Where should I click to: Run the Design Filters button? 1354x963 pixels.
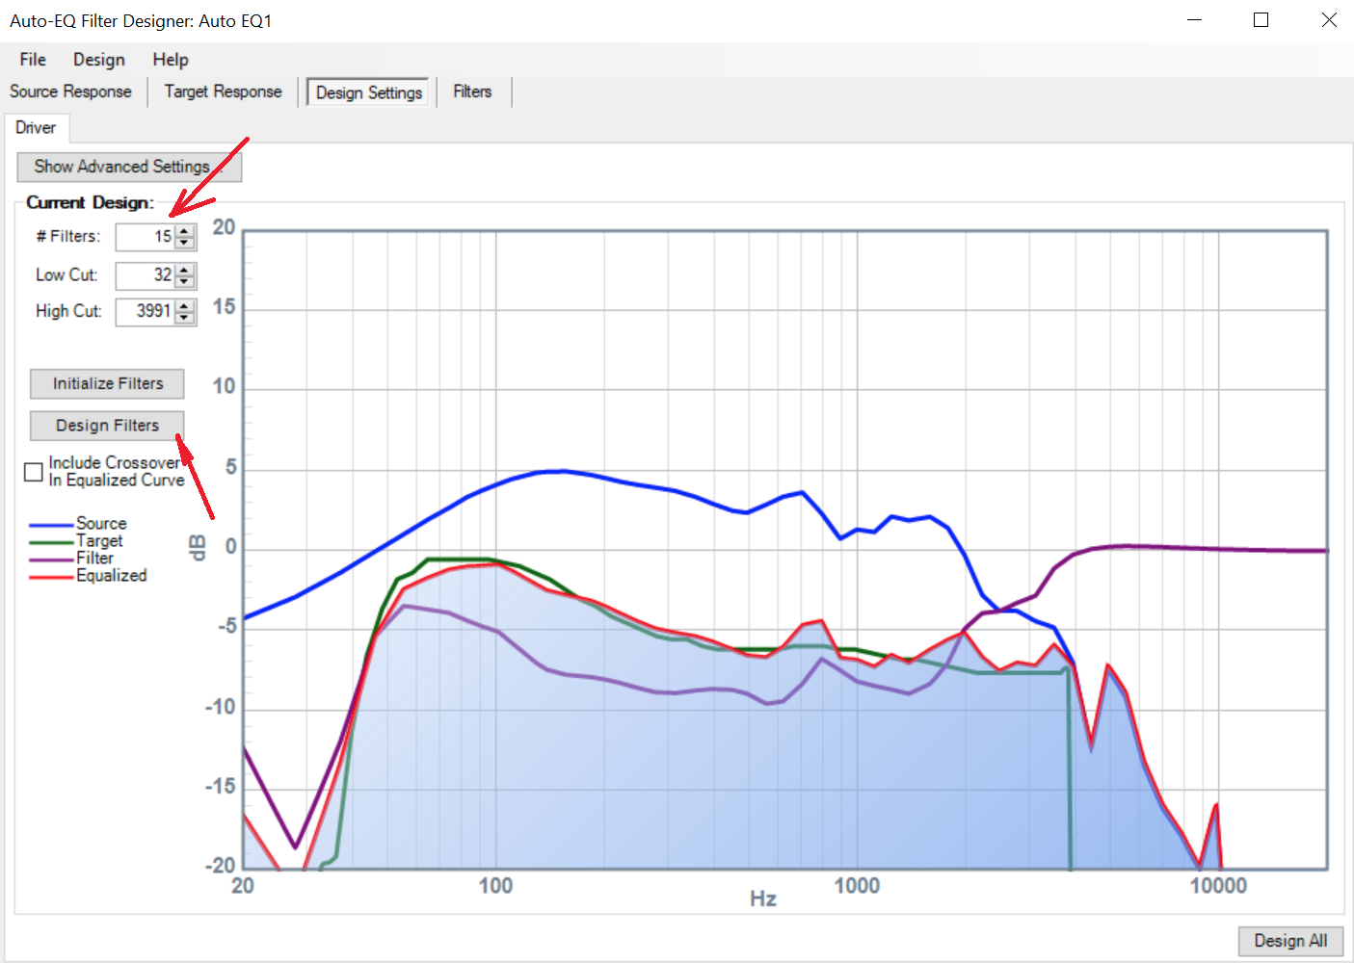[x=107, y=426]
